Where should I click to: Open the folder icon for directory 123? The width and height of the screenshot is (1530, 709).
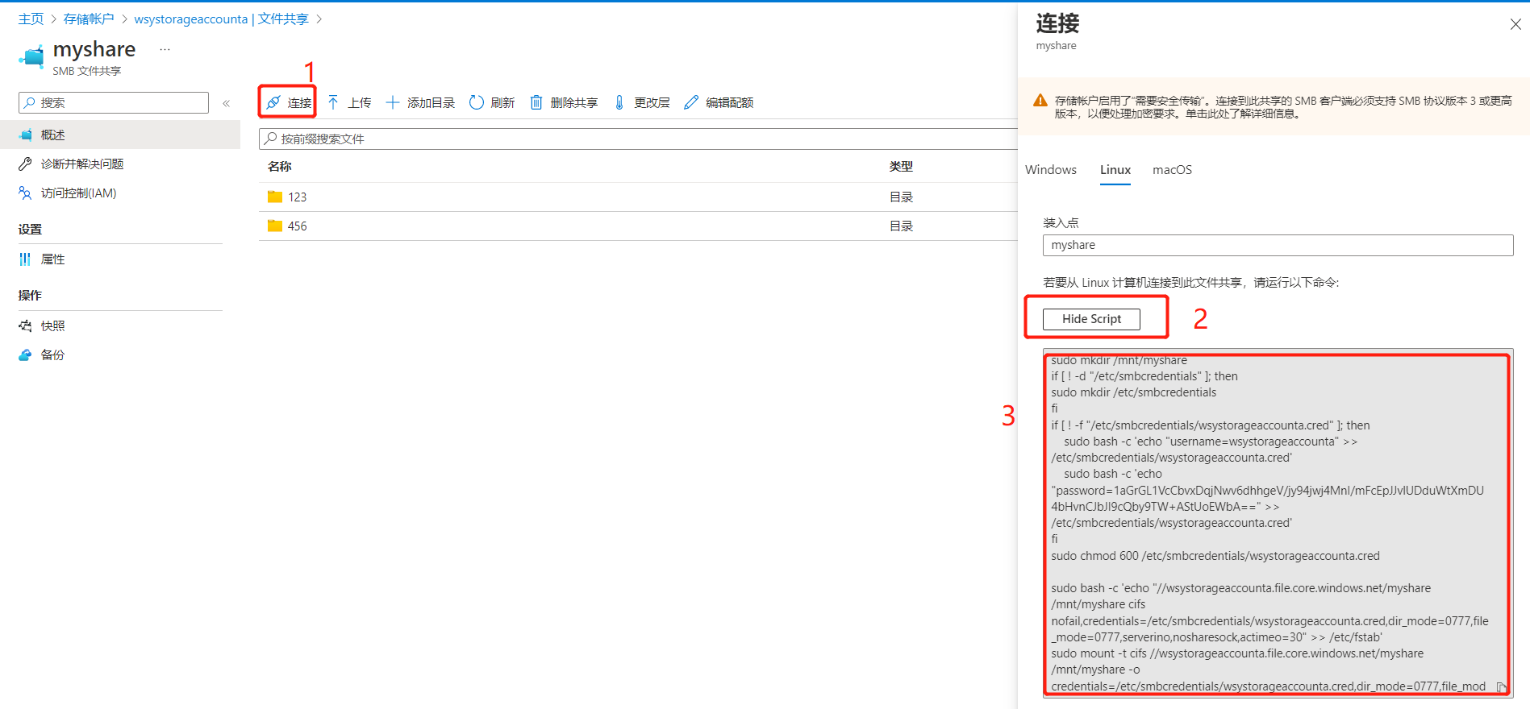coord(275,197)
